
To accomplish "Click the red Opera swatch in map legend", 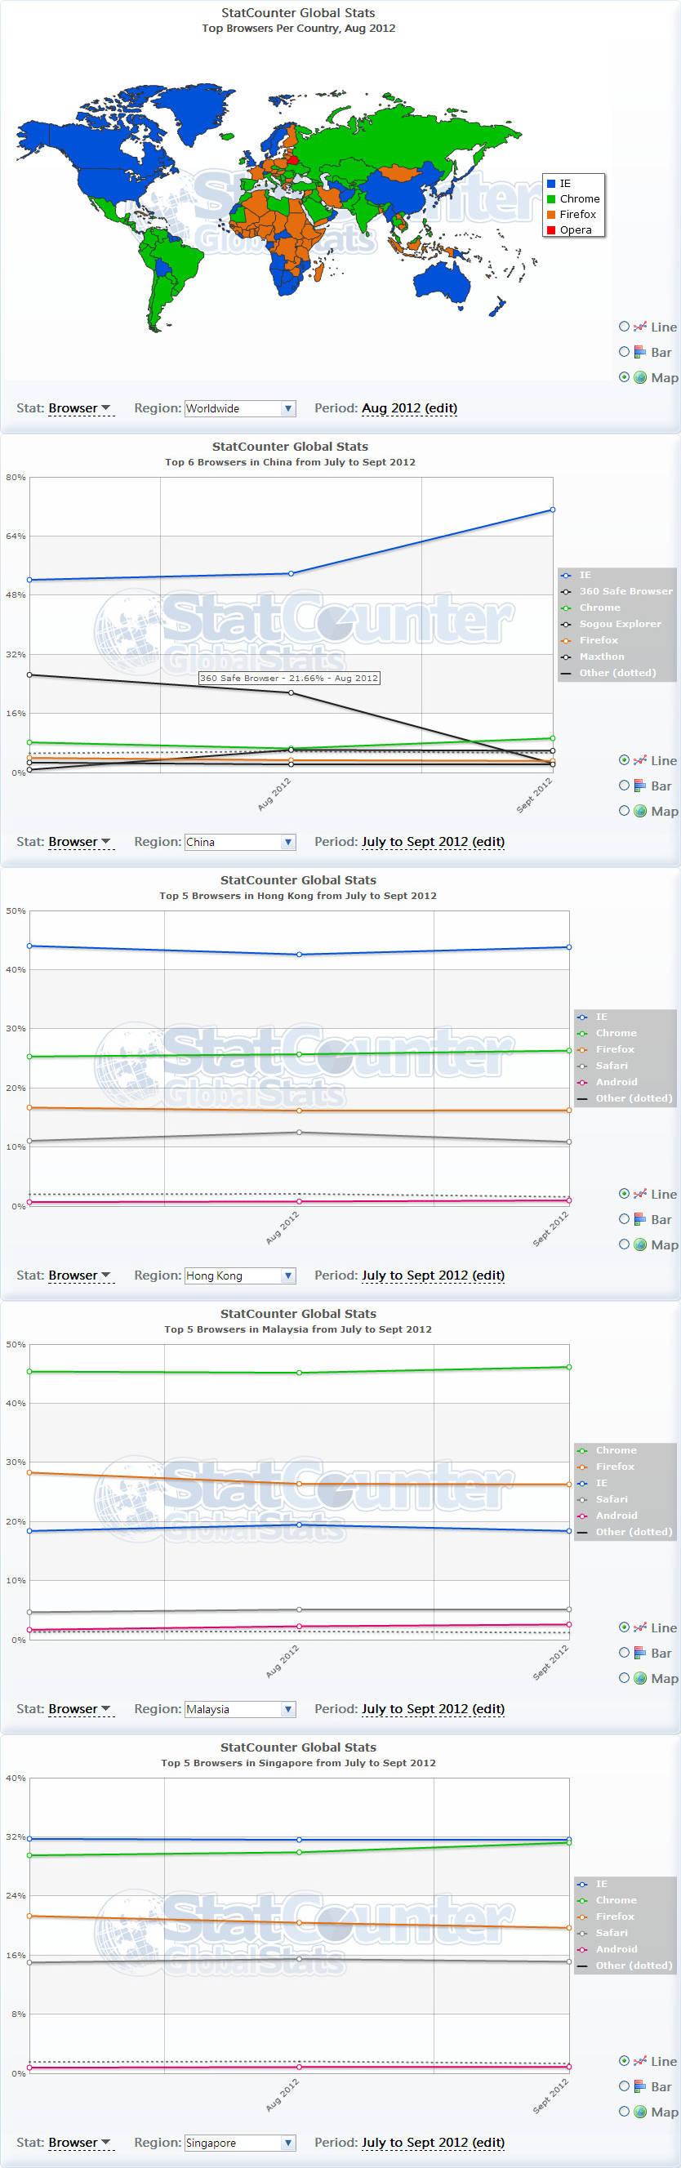I will coord(551,229).
